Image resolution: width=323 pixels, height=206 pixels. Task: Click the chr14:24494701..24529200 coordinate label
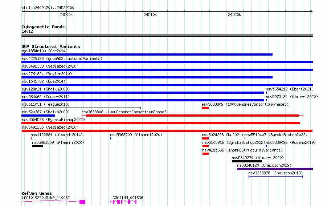pyautogui.click(x=48, y=8)
